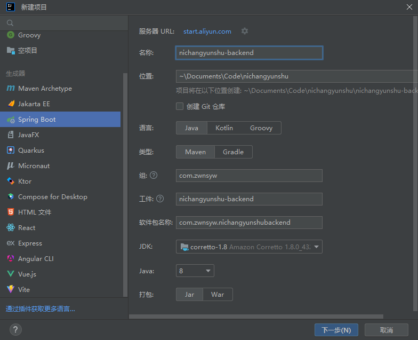
Task: Close the 新建项目 dialog
Action: click(x=409, y=7)
